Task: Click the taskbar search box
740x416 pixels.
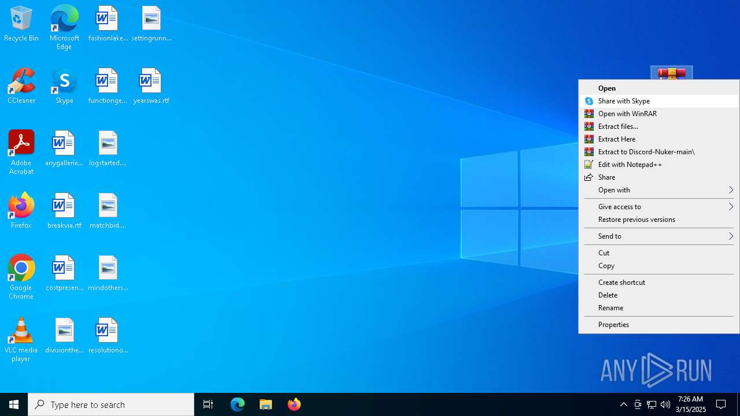Action: click(111, 404)
